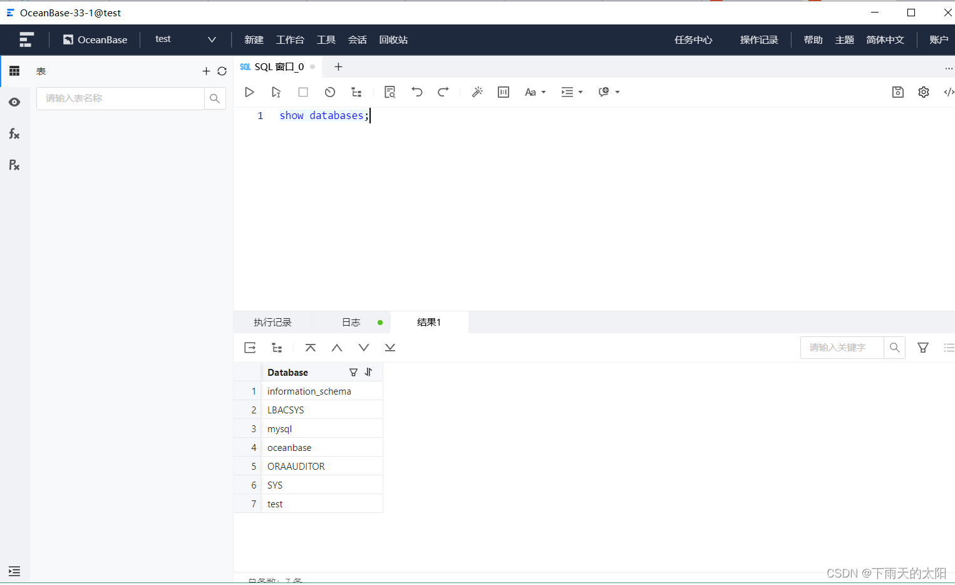955x585 pixels.
Task: Open the 账户 account menu
Action: pos(939,39)
